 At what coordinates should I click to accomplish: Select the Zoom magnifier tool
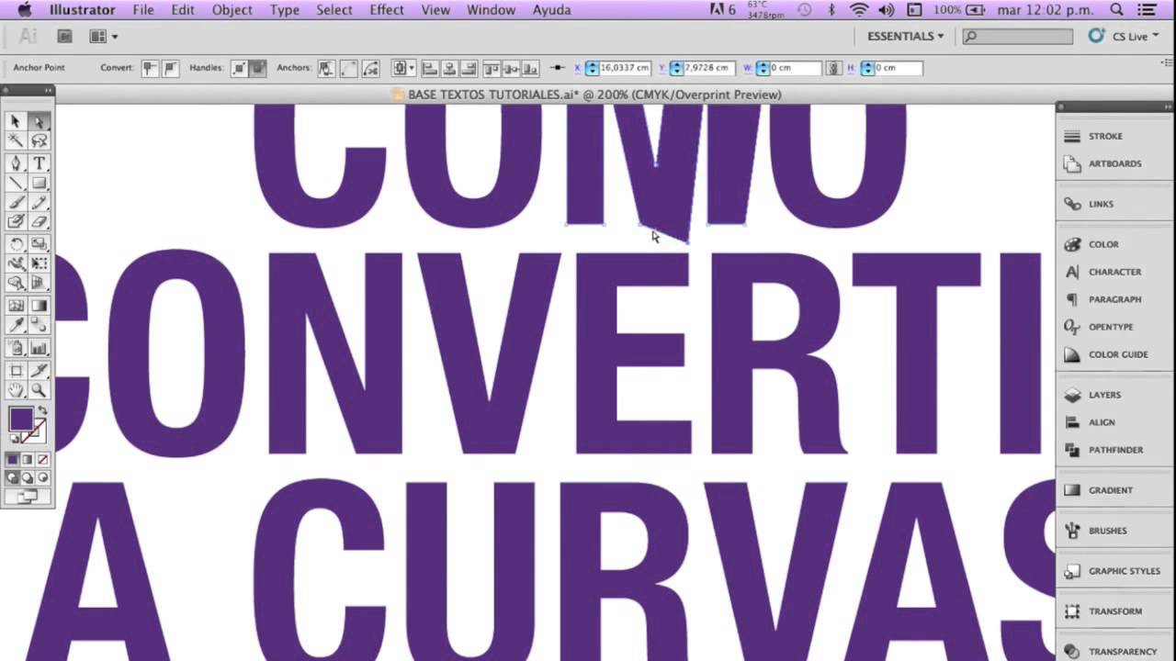(x=39, y=391)
